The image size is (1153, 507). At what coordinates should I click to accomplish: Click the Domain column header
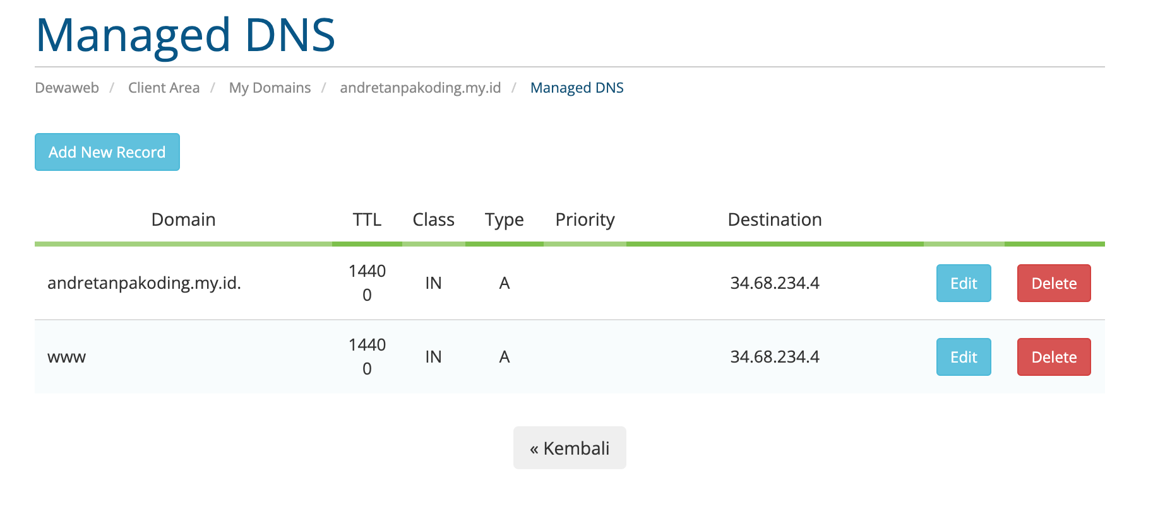[x=183, y=219]
